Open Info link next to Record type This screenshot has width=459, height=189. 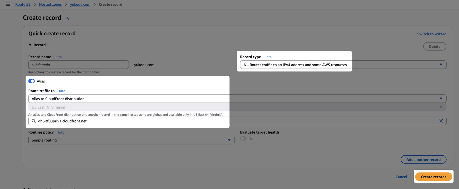click(x=268, y=57)
